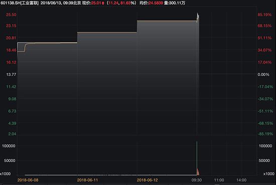Click the 0.00% percentage axis label
This screenshot has width=276, height=185.
click(263, 74)
